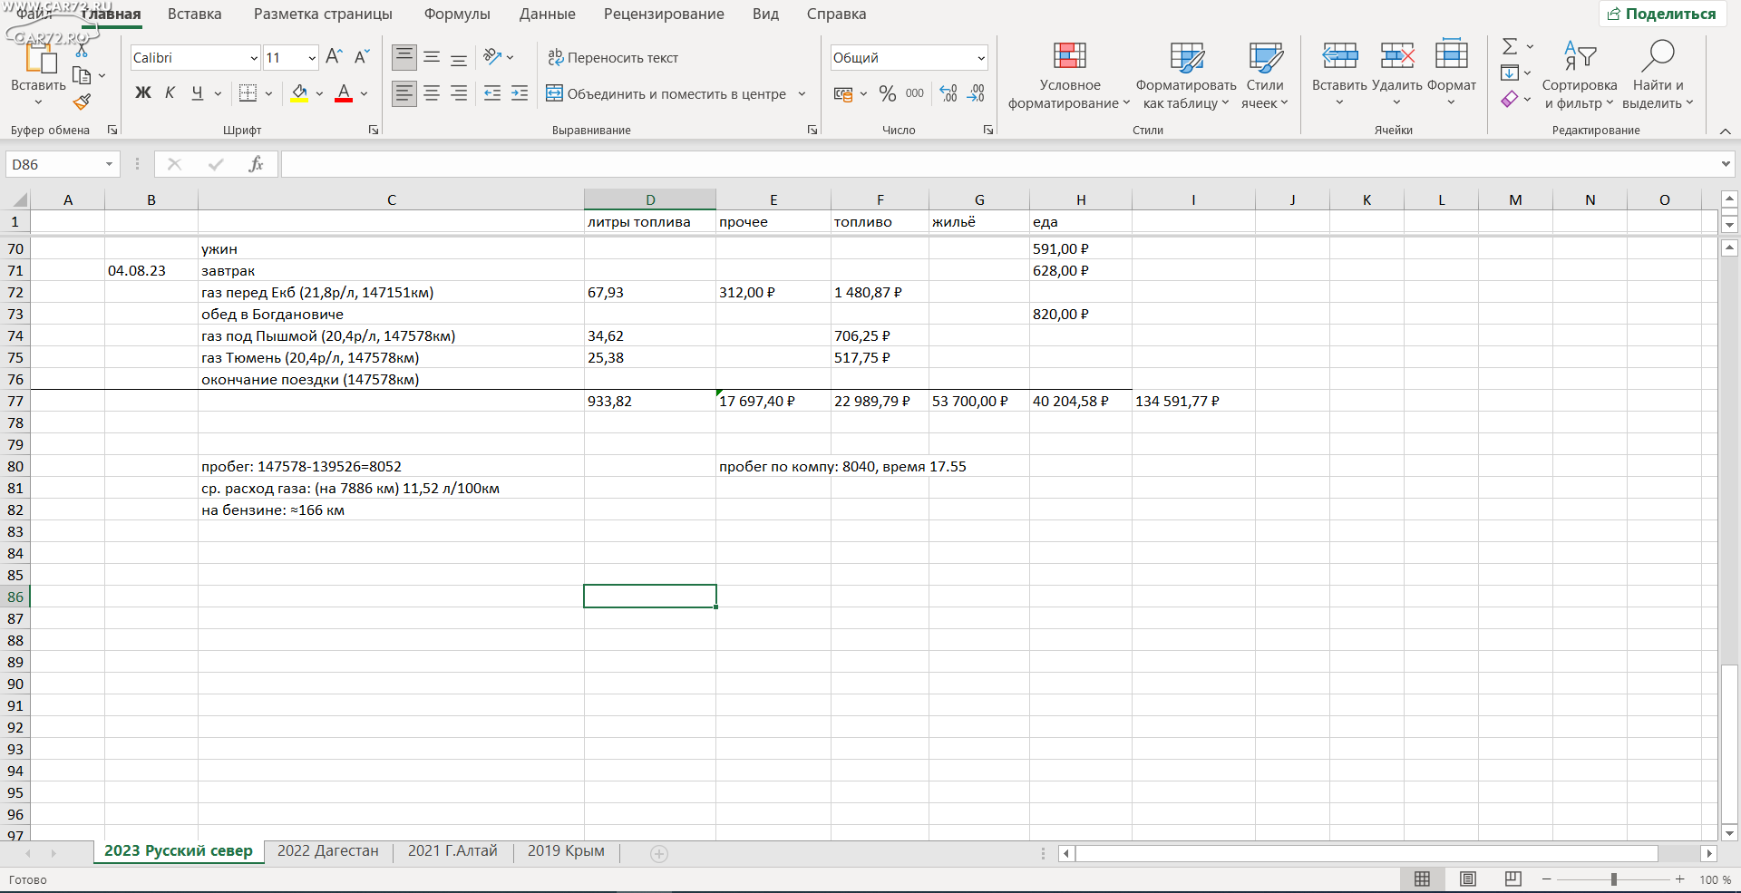Increase indent icon in alignment group
This screenshot has height=893, width=1741.
tap(520, 93)
